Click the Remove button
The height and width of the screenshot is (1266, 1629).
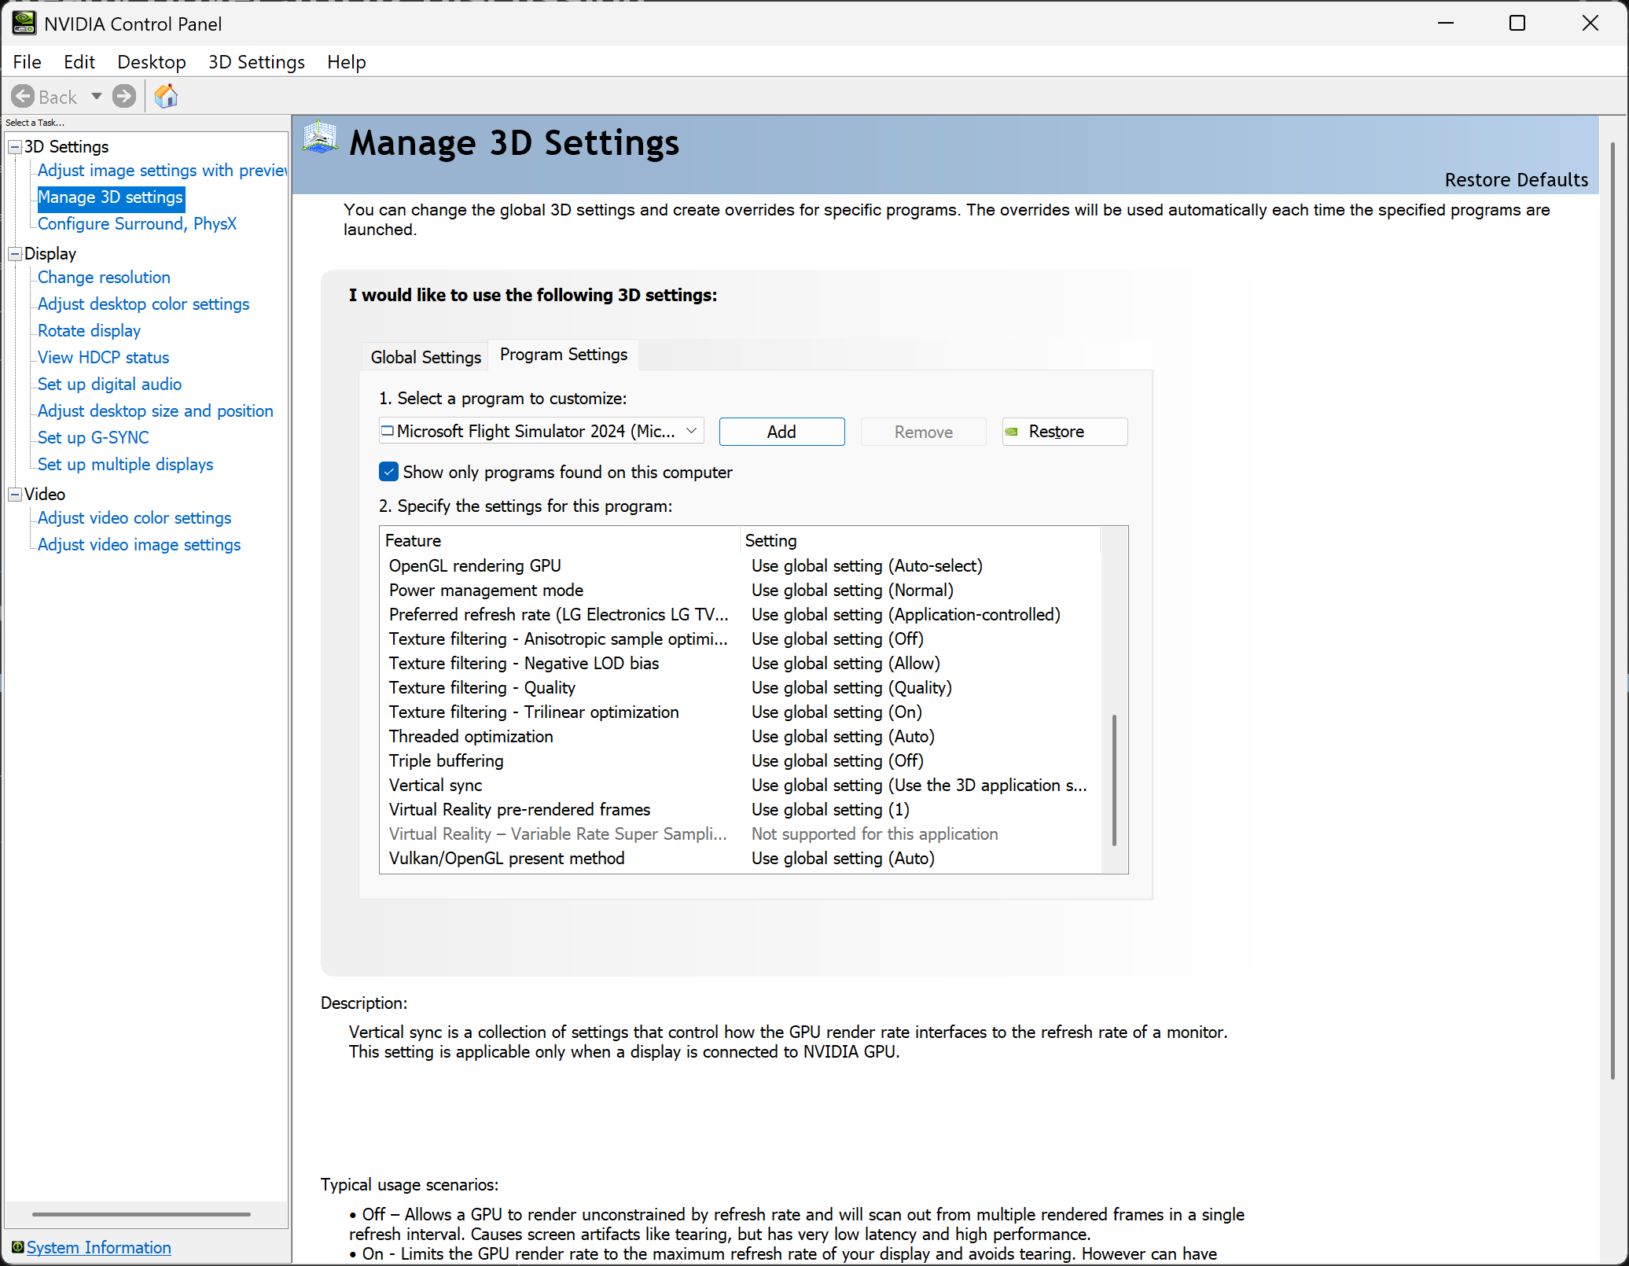pyautogui.click(x=924, y=432)
